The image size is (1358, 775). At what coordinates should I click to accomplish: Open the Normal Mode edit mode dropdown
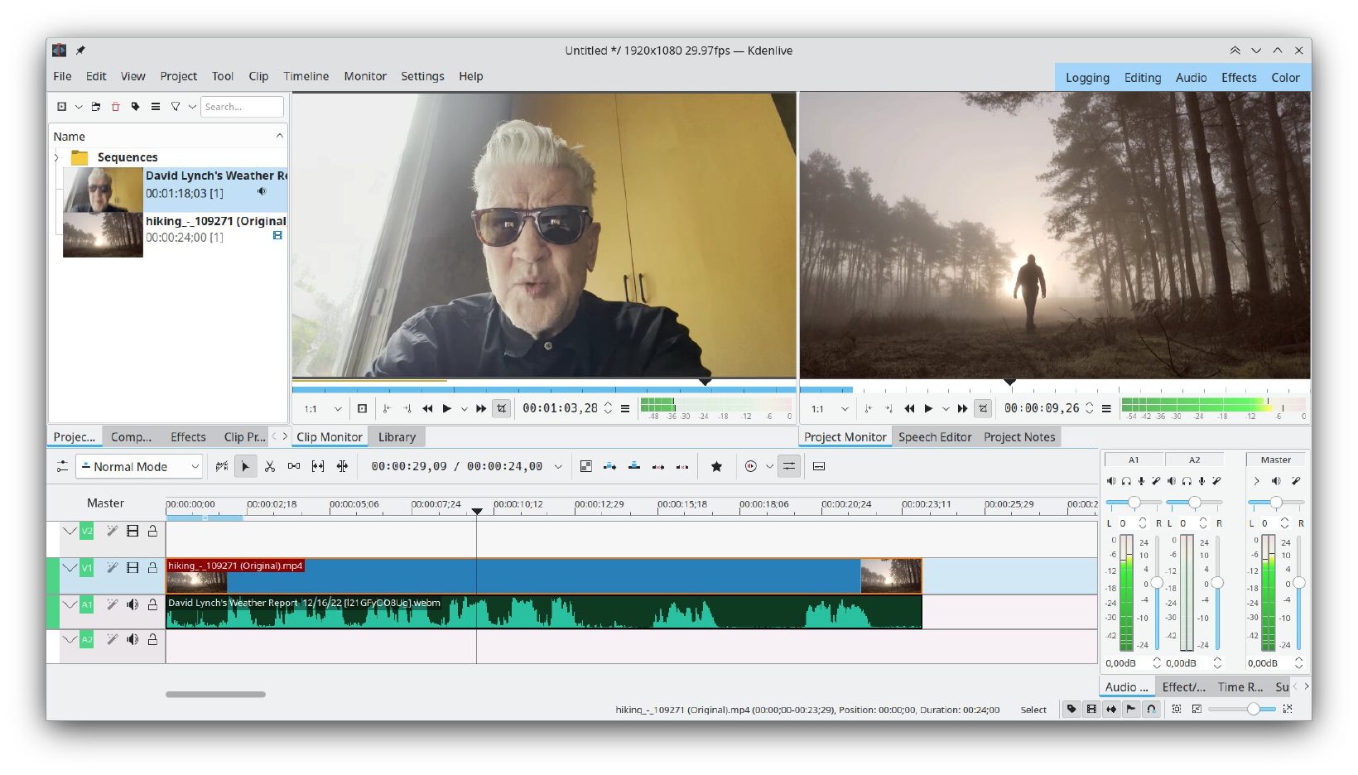[x=139, y=467]
